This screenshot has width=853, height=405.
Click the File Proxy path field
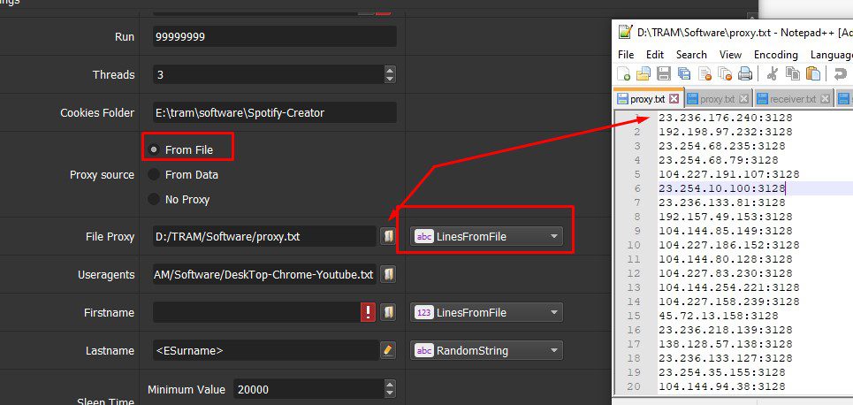(x=264, y=236)
